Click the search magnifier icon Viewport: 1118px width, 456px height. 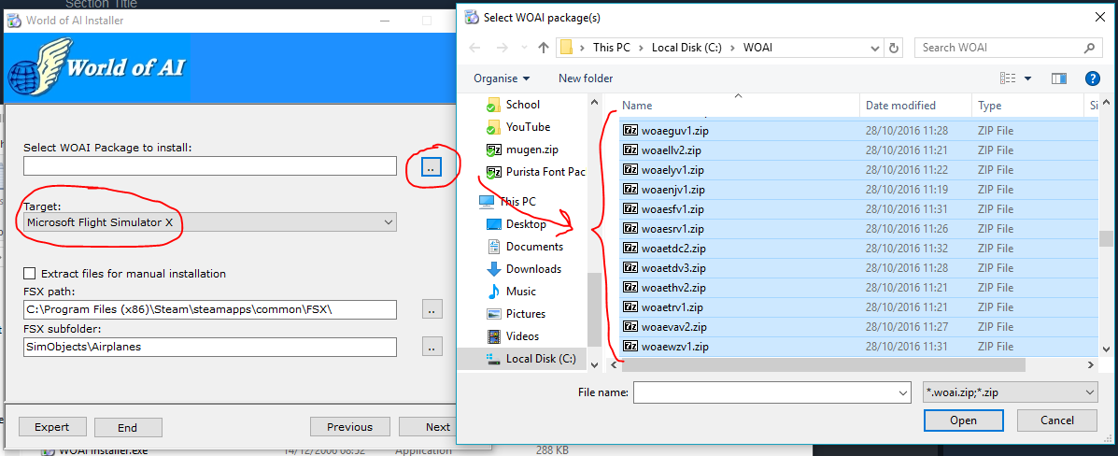pyautogui.click(x=1089, y=48)
